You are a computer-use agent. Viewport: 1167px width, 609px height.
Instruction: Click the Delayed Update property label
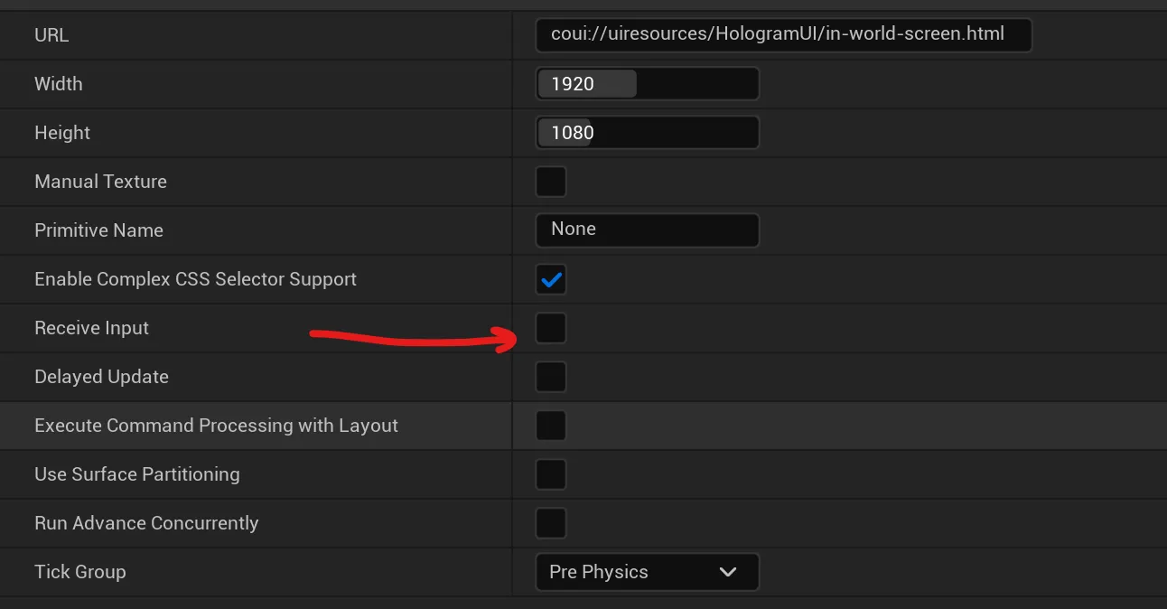(101, 377)
